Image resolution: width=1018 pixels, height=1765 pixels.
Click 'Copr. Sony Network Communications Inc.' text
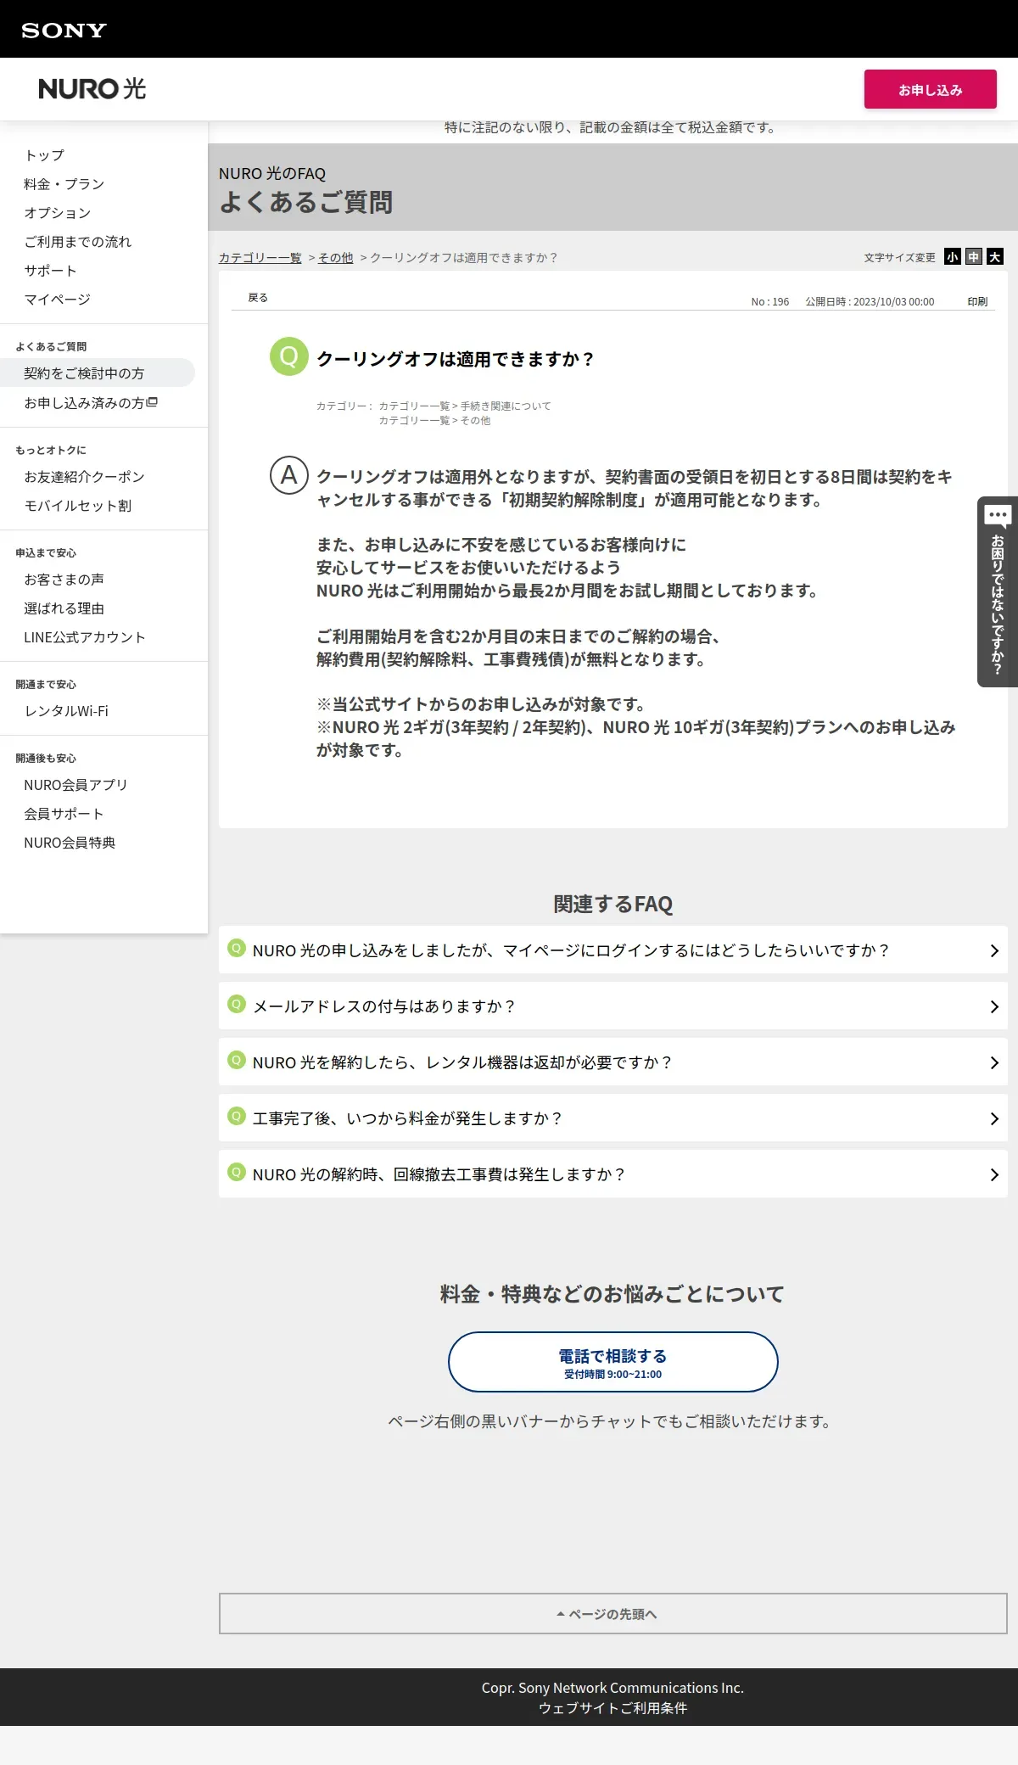coord(612,1688)
